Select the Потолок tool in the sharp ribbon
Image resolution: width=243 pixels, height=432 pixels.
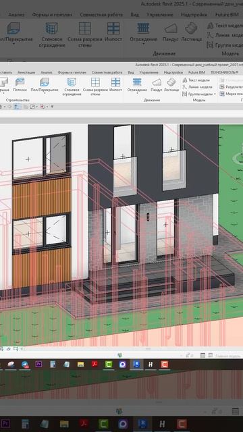[20, 84]
